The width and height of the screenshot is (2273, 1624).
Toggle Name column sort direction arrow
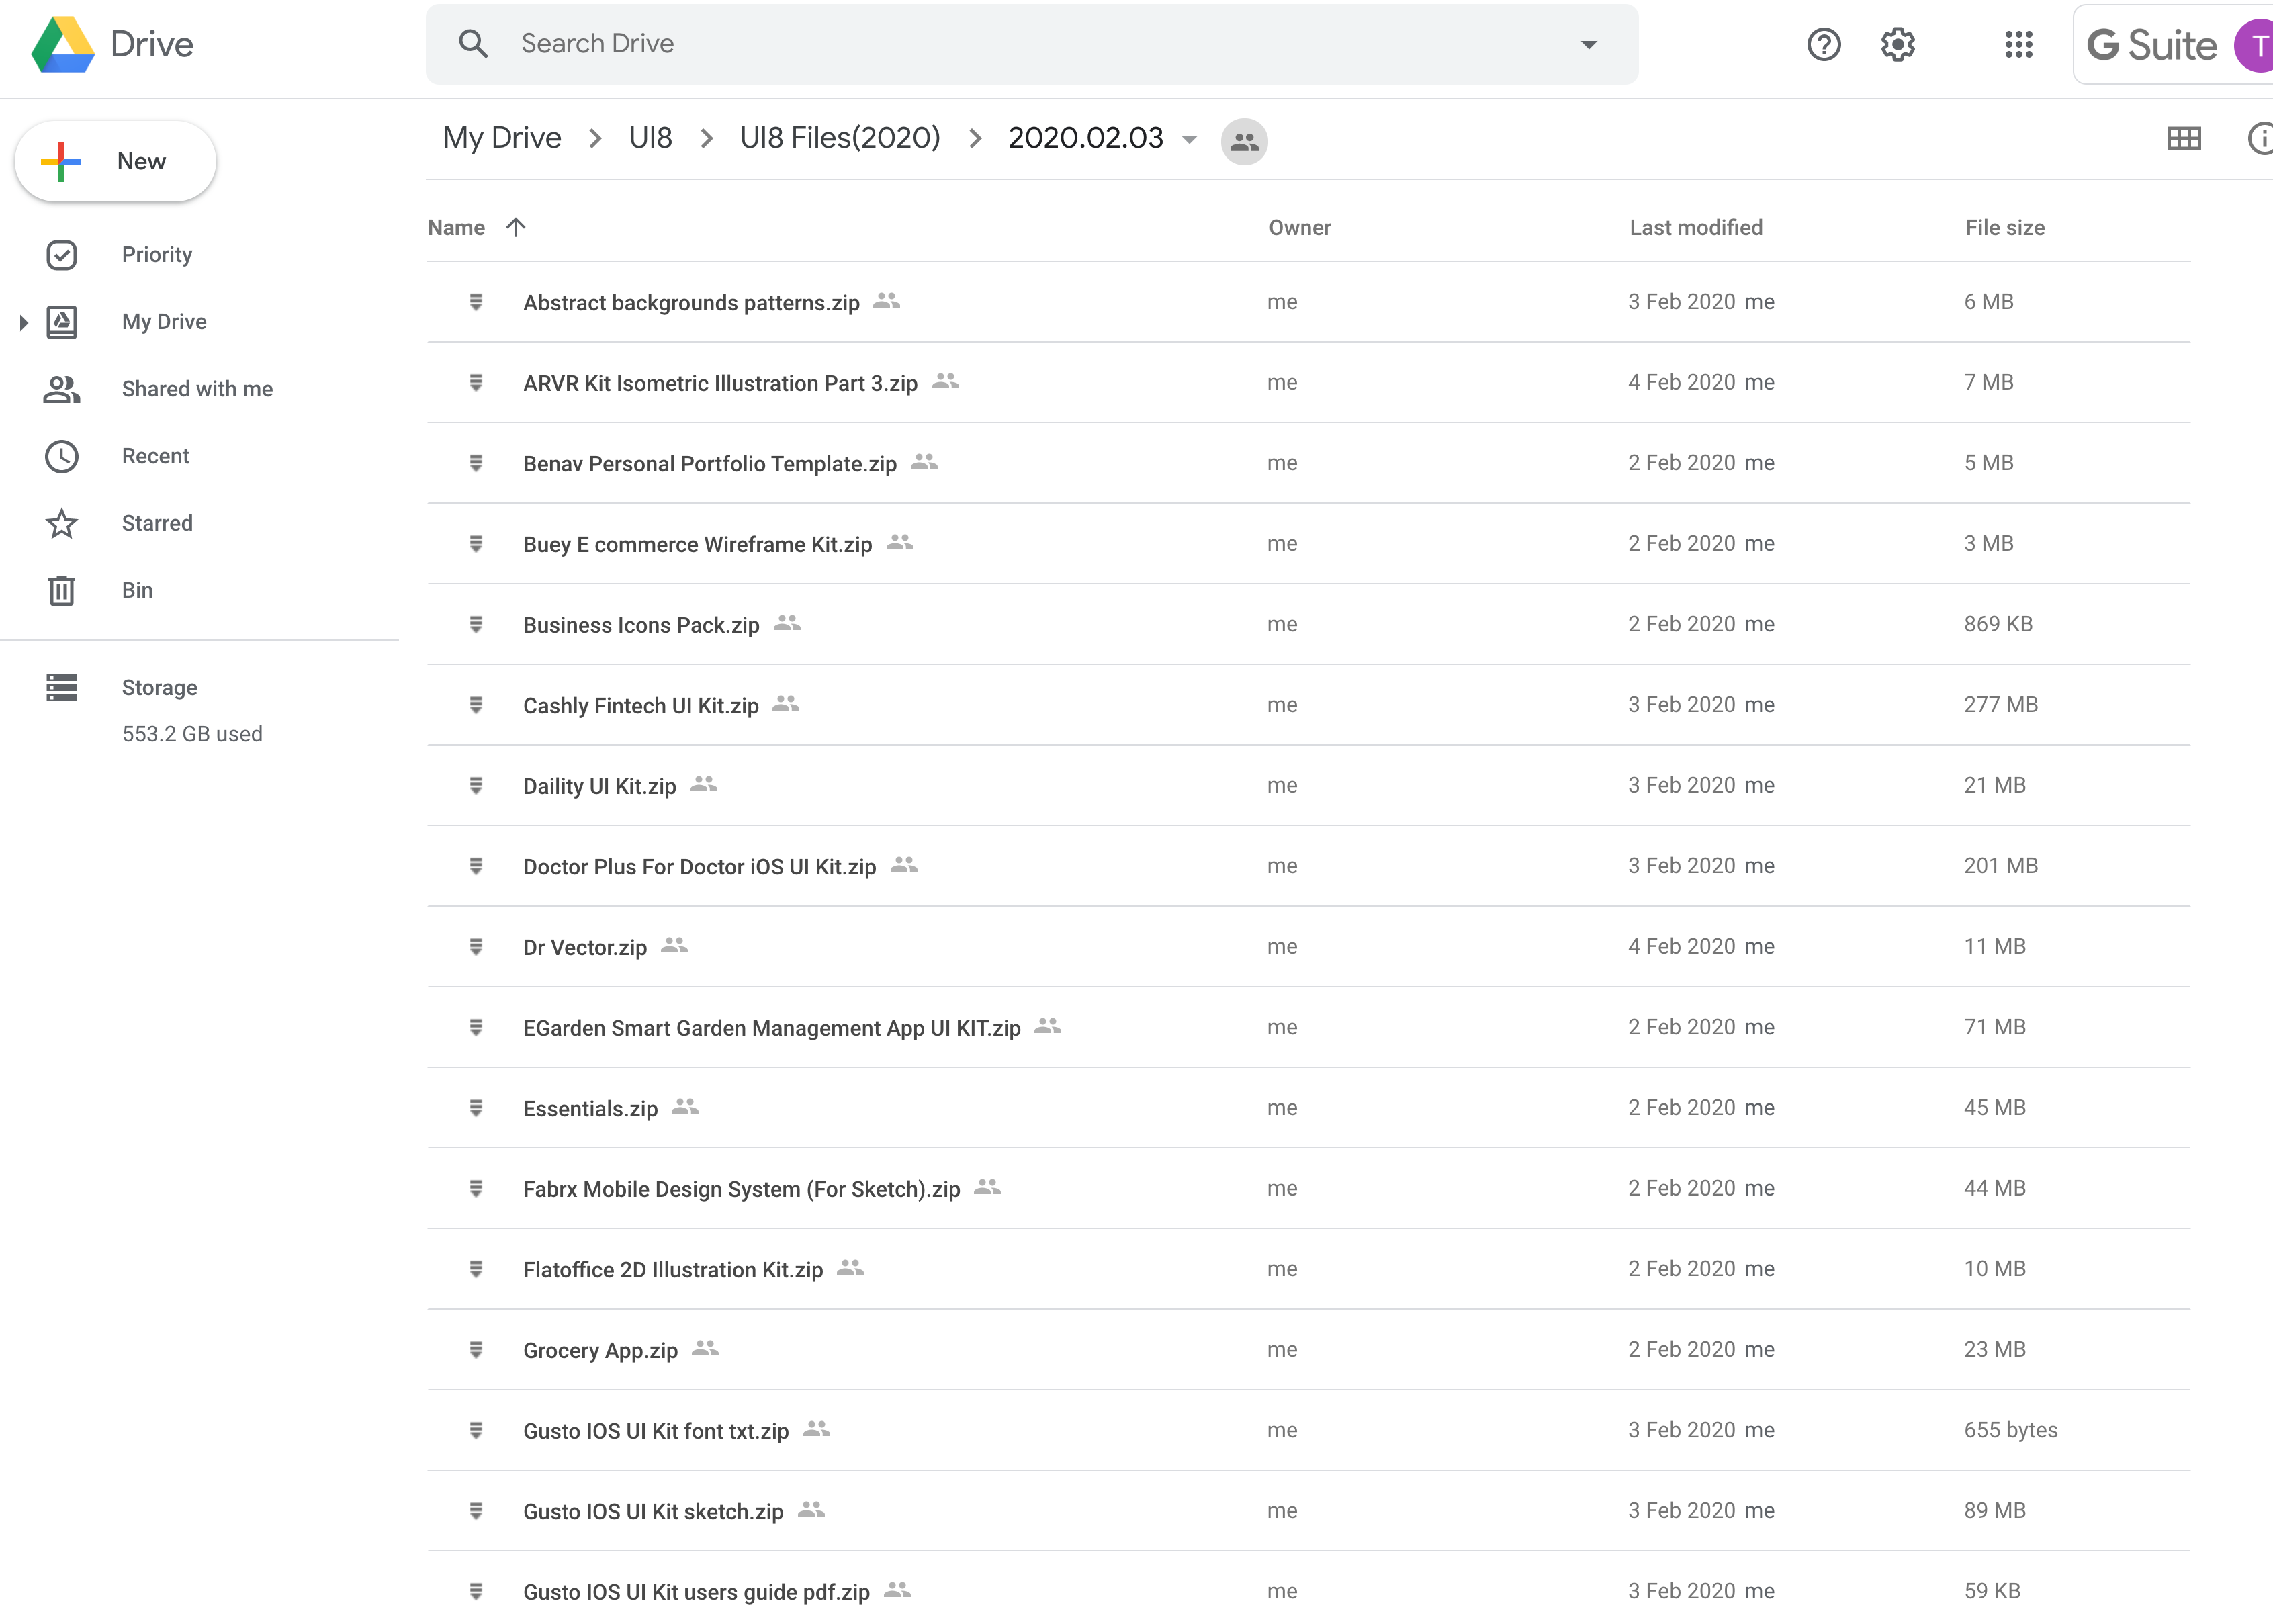(516, 227)
